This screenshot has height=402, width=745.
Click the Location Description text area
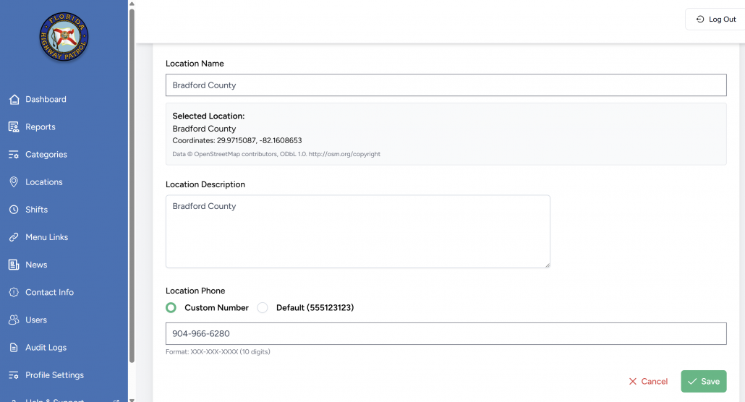357,231
